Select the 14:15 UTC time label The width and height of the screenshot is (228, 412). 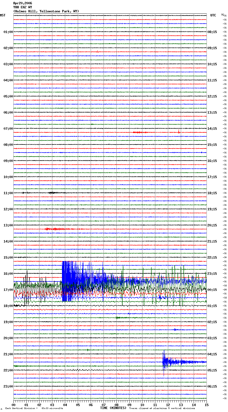[x=212, y=129]
